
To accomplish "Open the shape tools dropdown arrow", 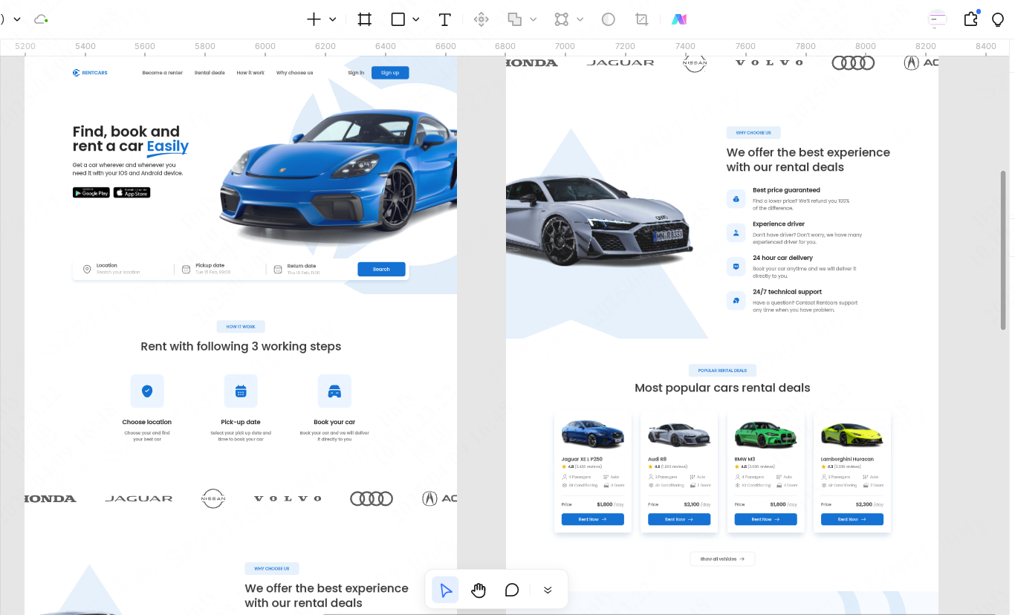I will pyautogui.click(x=416, y=19).
